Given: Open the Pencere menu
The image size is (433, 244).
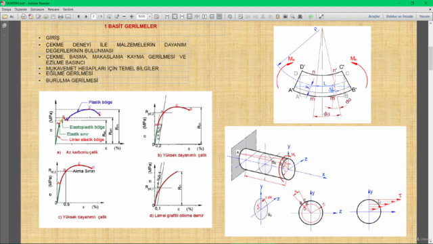Looking at the screenshot, I should 53,9.
